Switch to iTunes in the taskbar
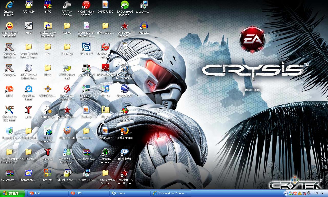 pos(130,193)
